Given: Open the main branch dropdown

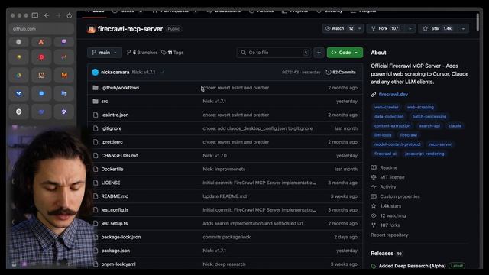Looking at the screenshot, I should [104, 53].
